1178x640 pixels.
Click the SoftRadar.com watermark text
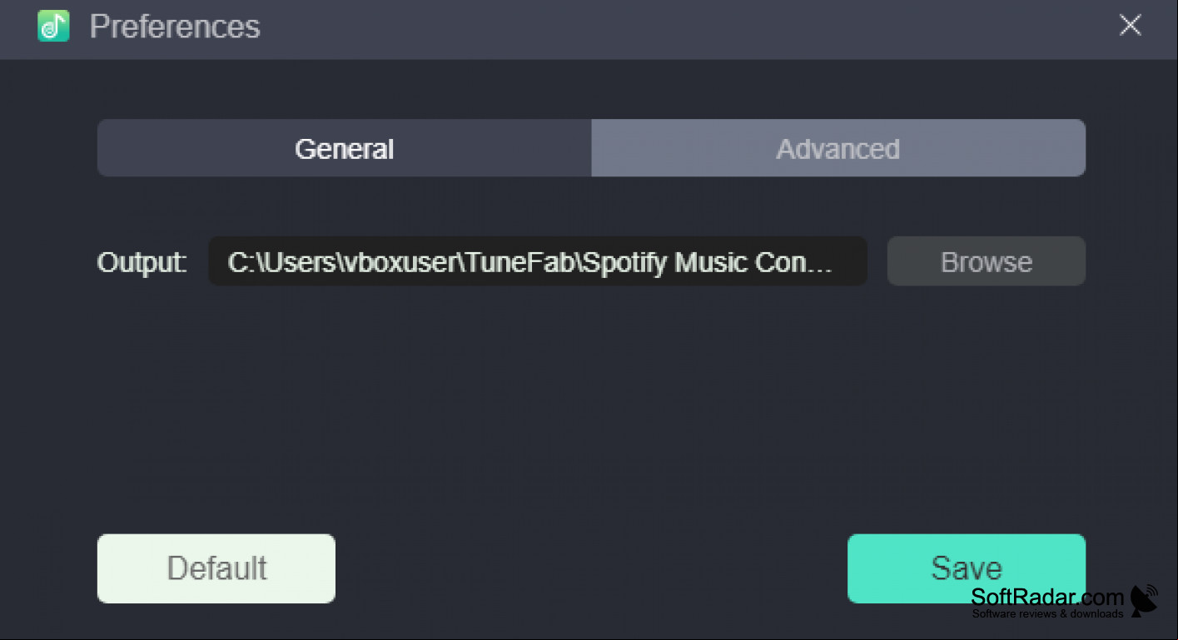1048,597
